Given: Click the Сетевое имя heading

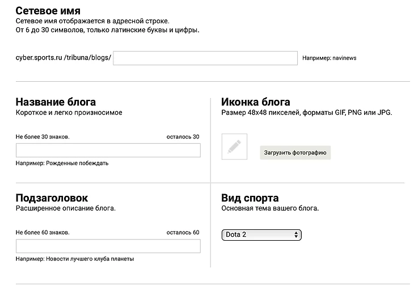Looking at the screenshot, I should tap(48, 11).
